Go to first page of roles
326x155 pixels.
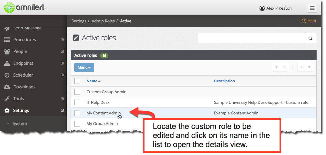[276, 67]
